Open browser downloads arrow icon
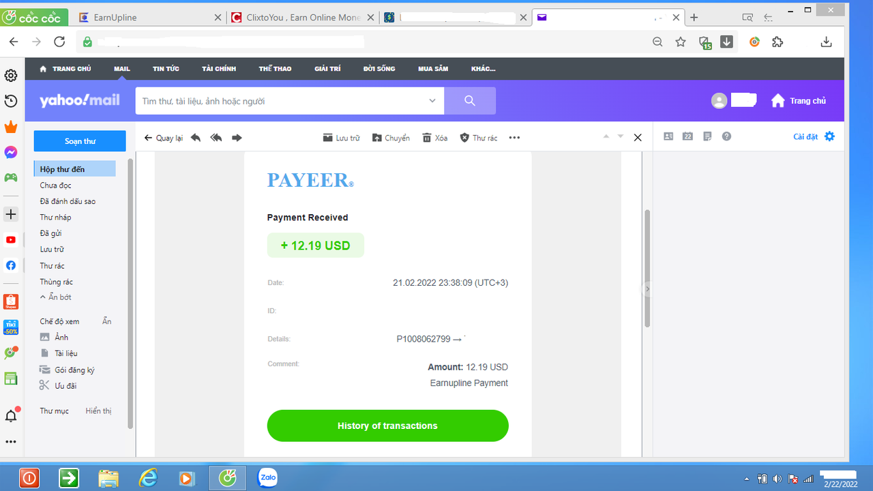The height and width of the screenshot is (491, 873). coord(826,42)
